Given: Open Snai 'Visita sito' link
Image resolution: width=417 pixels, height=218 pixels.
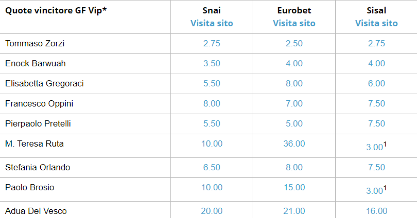Looking at the screenshot, I should (x=212, y=23).
